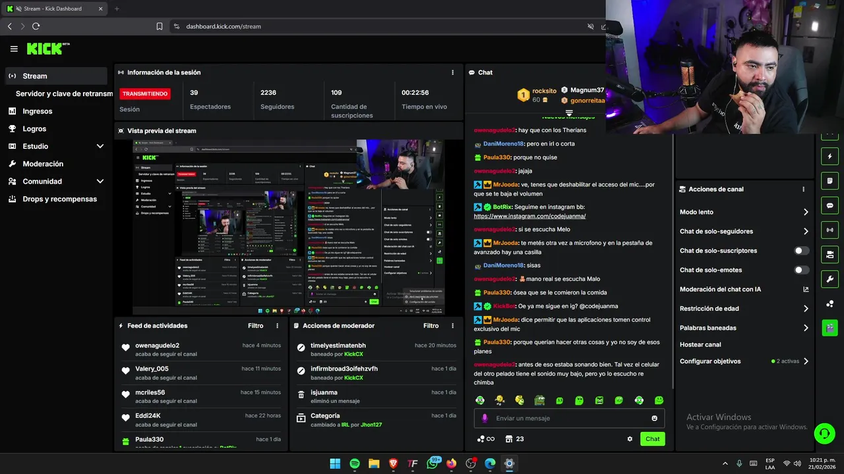Click timelyestimatenbh in moderator actions
The image size is (844, 474).
pyautogui.click(x=338, y=346)
